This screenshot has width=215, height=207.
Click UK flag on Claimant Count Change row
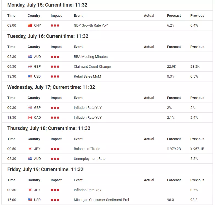30,67
